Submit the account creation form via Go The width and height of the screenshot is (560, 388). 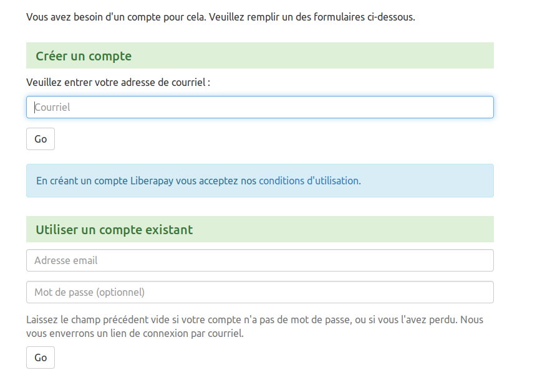pyautogui.click(x=40, y=138)
